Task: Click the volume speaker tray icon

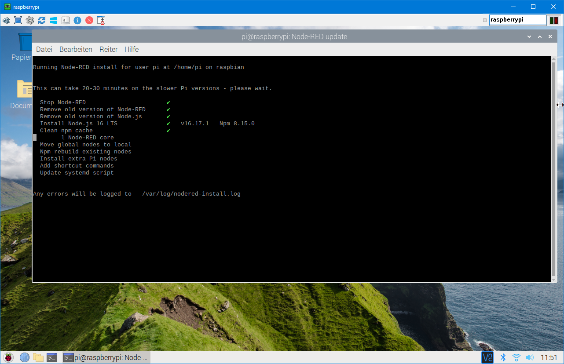Action: coord(530,357)
